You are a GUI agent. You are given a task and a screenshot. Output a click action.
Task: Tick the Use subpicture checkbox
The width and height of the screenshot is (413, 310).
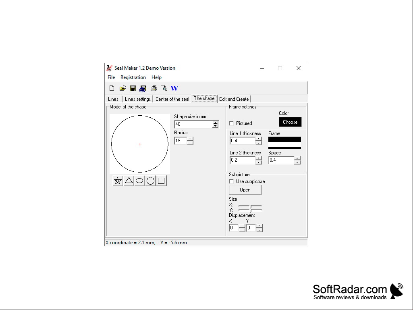pyautogui.click(x=232, y=181)
